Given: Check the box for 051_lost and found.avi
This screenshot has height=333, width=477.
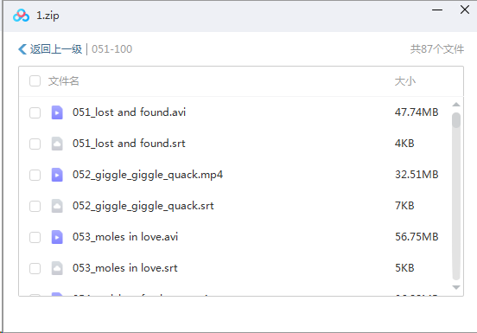Looking at the screenshot, I should point(35,112).
